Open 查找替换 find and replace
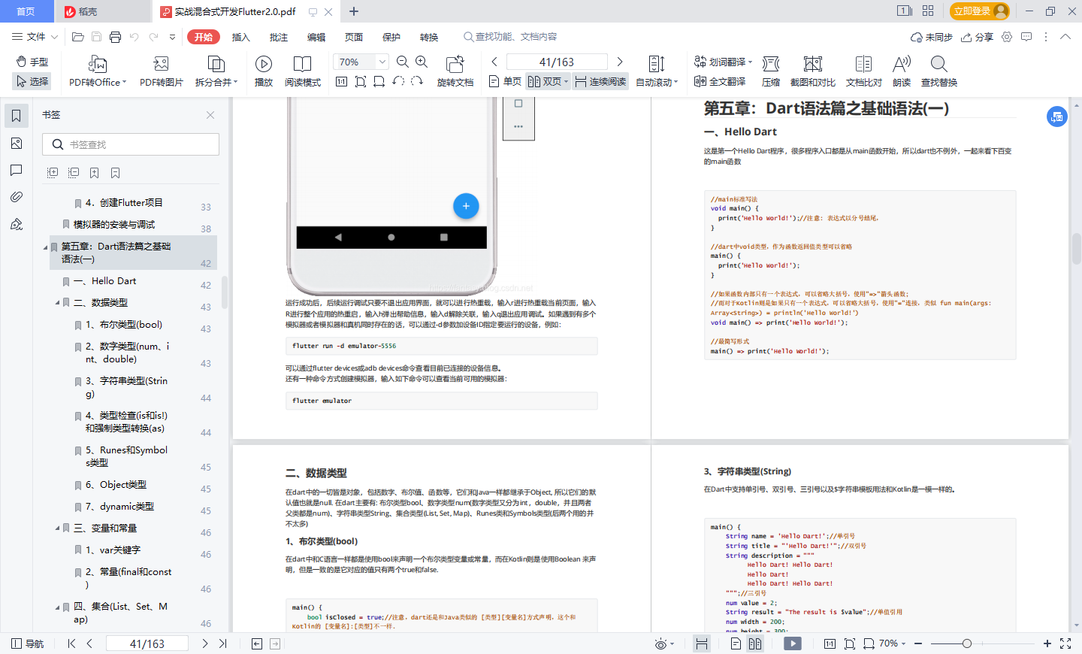The image size is (1082, 654). (939, 71)
